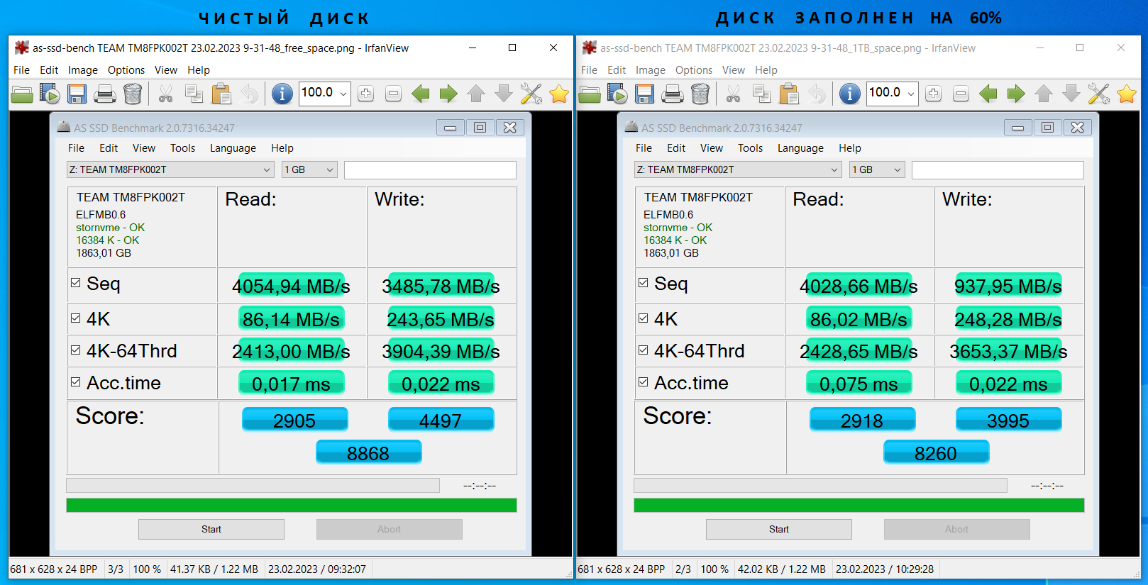Image resolution: width=1148 pixels, height=585 pixels.
Task: Click the 3485,78 MB/s Seq write result
Action: 441,286
